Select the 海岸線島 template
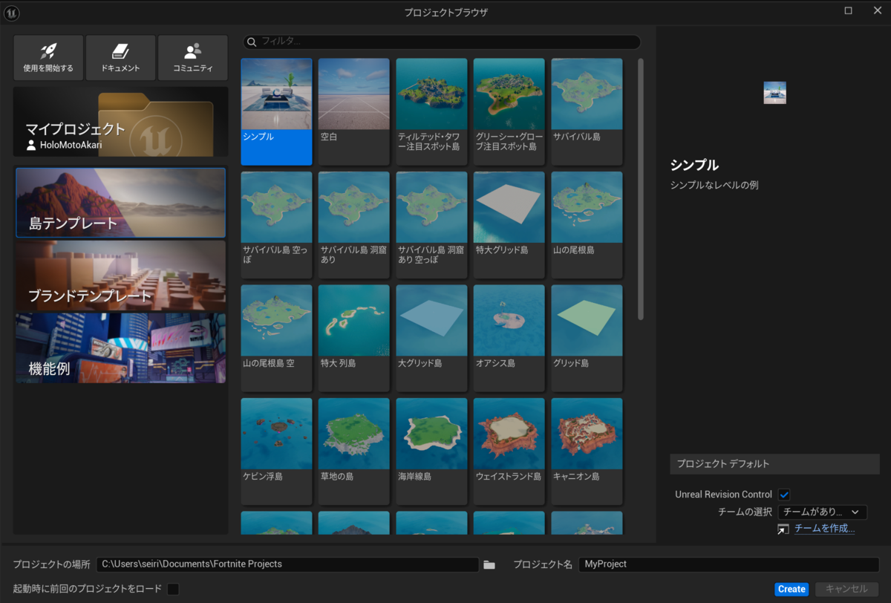Screen dimensions: 891x603 pos(431,452)
